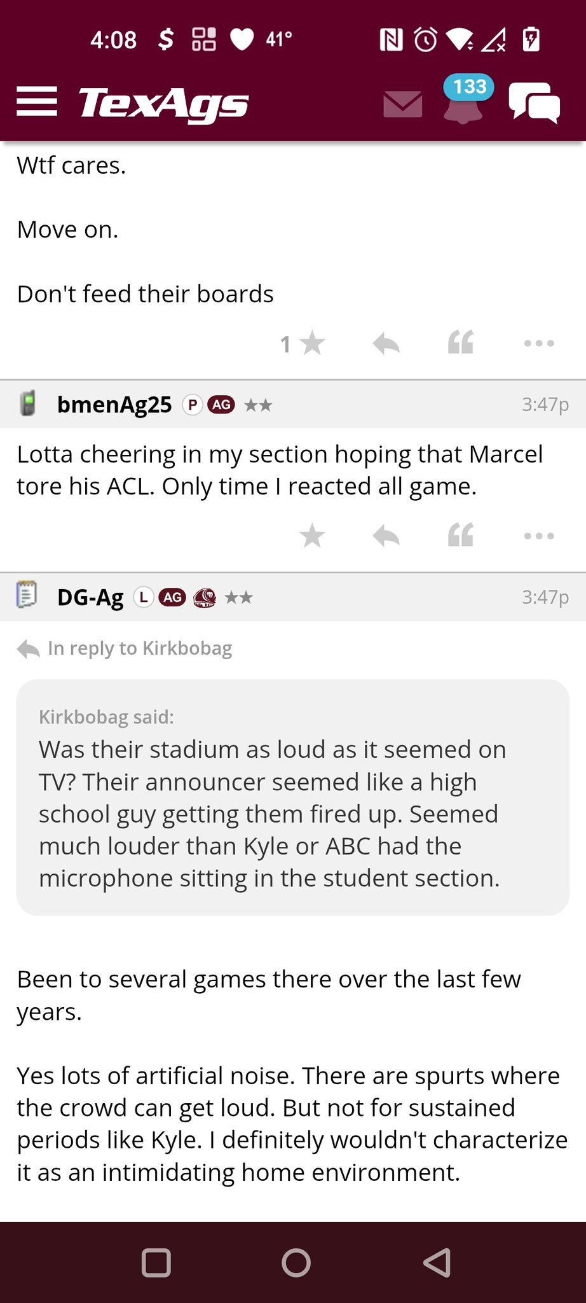Open more options for "Don't feed their boards" post
Viewport: 586px width, 1303px height.
point(539,344)
